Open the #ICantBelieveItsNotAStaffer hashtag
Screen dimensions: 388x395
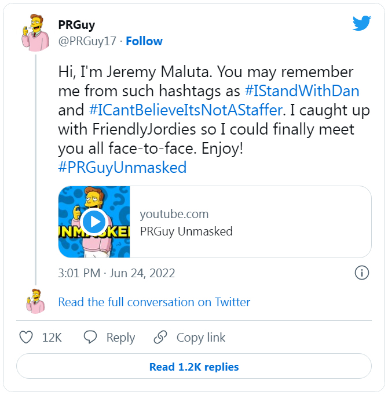pyautogui.click(x=186, y=110)
